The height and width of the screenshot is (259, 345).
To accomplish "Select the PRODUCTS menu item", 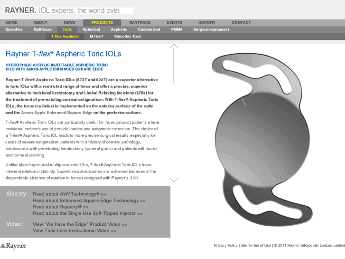I will [x=102, y=22].
